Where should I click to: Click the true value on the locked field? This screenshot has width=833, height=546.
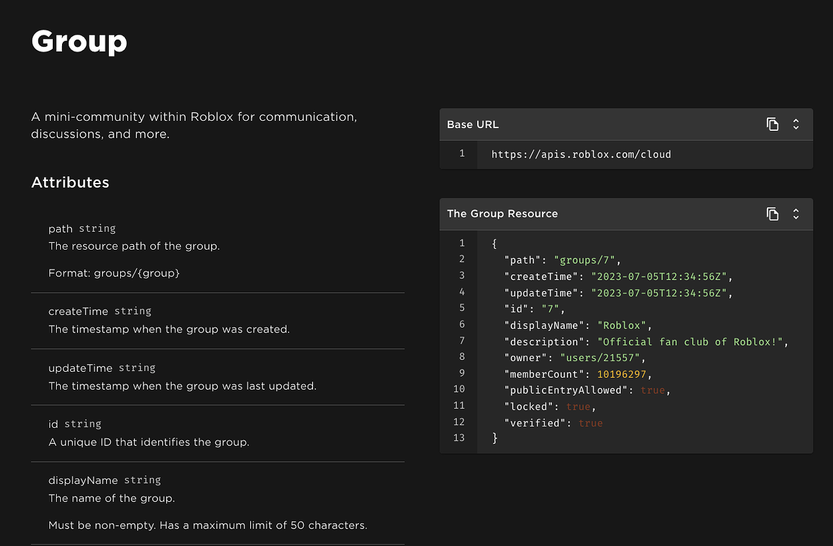click(x=579, y=406)
